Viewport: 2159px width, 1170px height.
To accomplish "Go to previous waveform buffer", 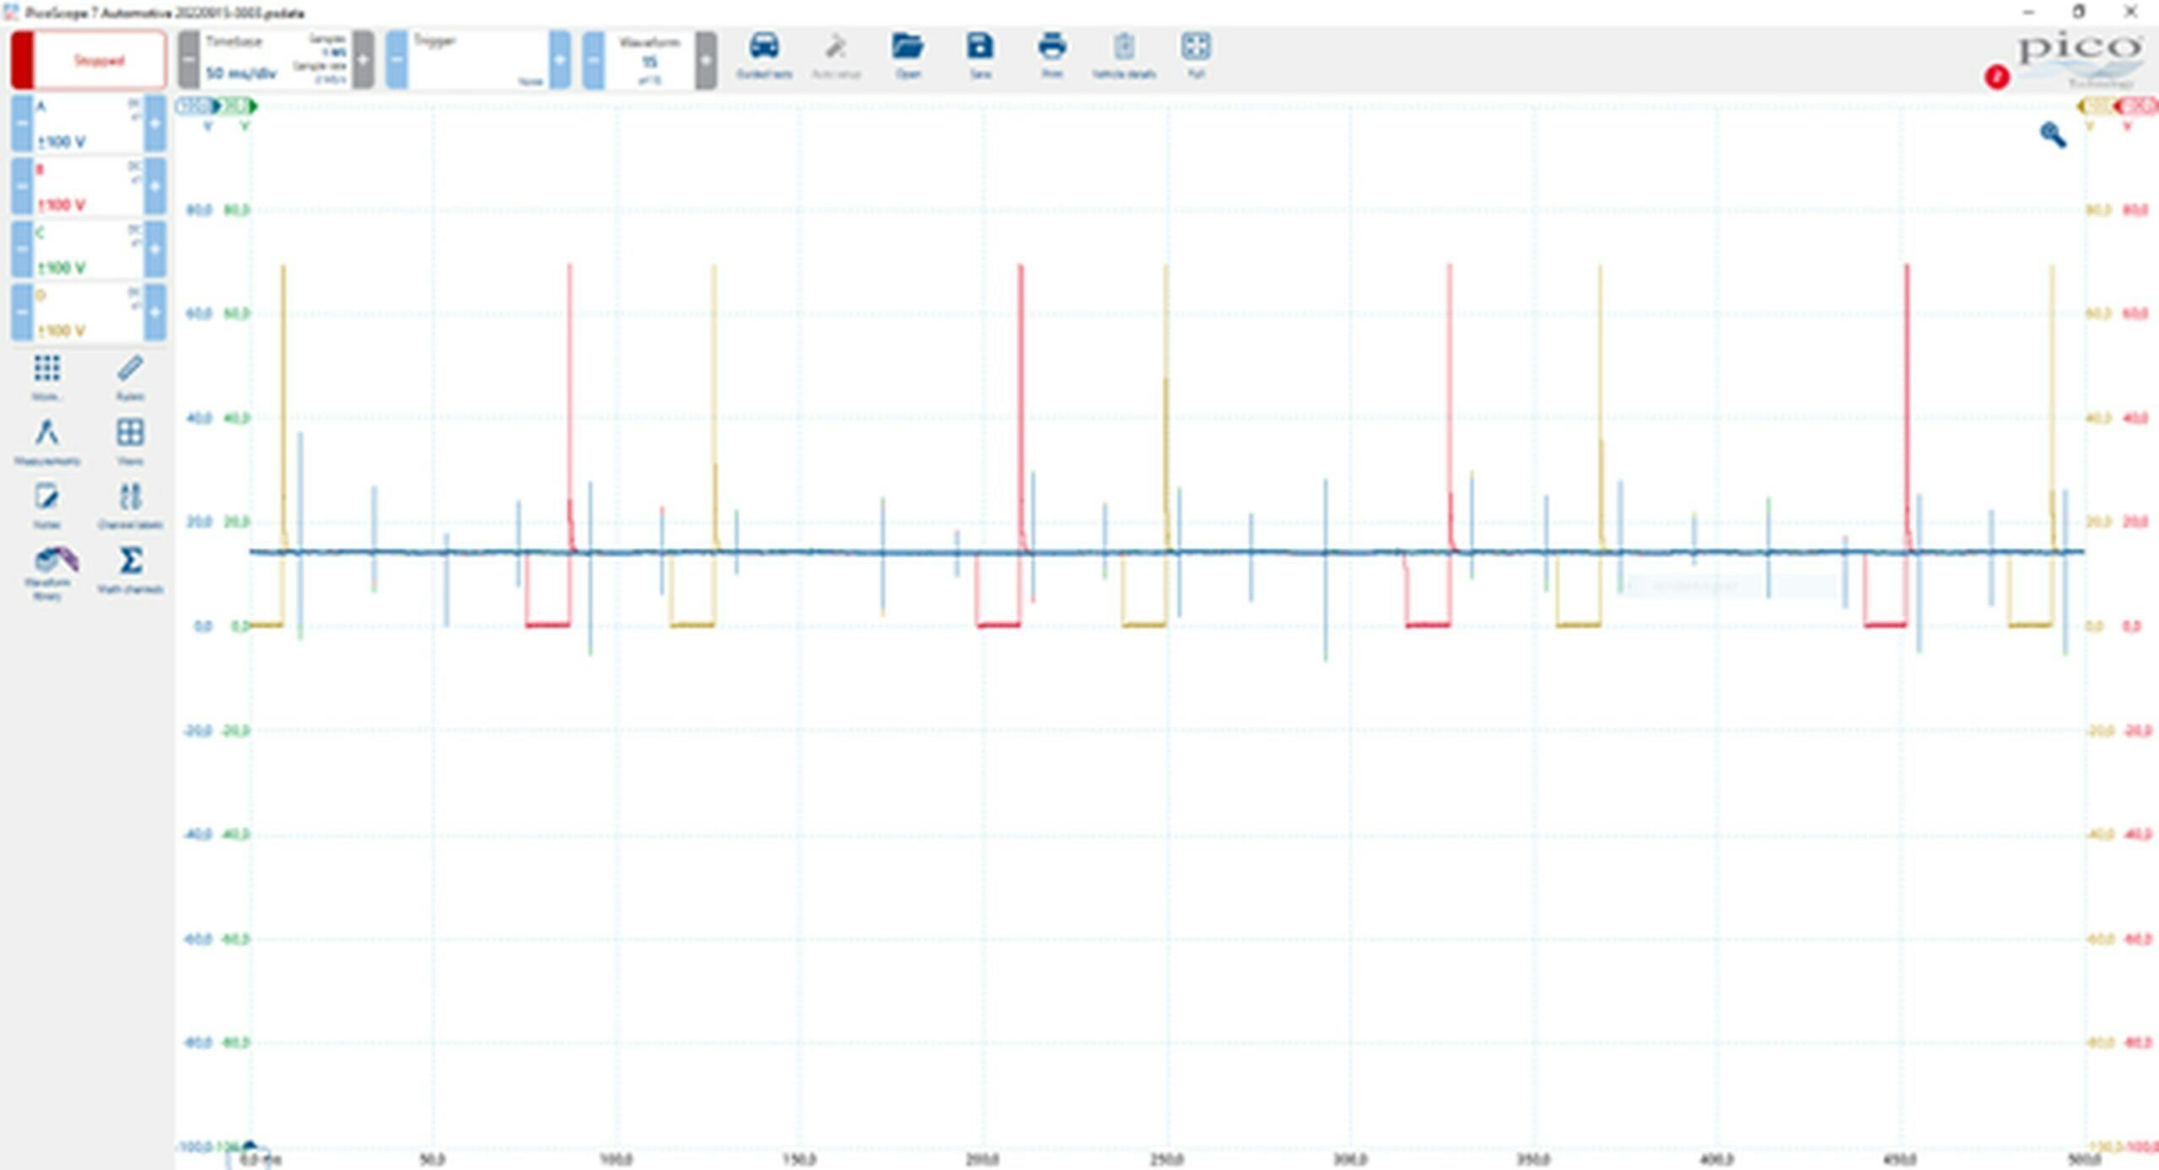I will tap(594, 60).
